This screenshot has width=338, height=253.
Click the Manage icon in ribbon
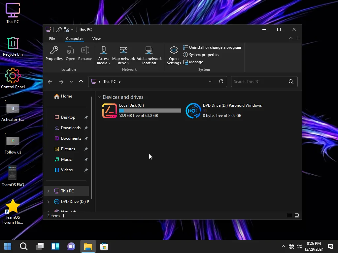(x=186, y=62)
